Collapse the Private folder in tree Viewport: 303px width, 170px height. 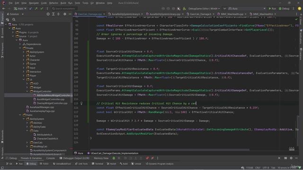tap(20, 48)
